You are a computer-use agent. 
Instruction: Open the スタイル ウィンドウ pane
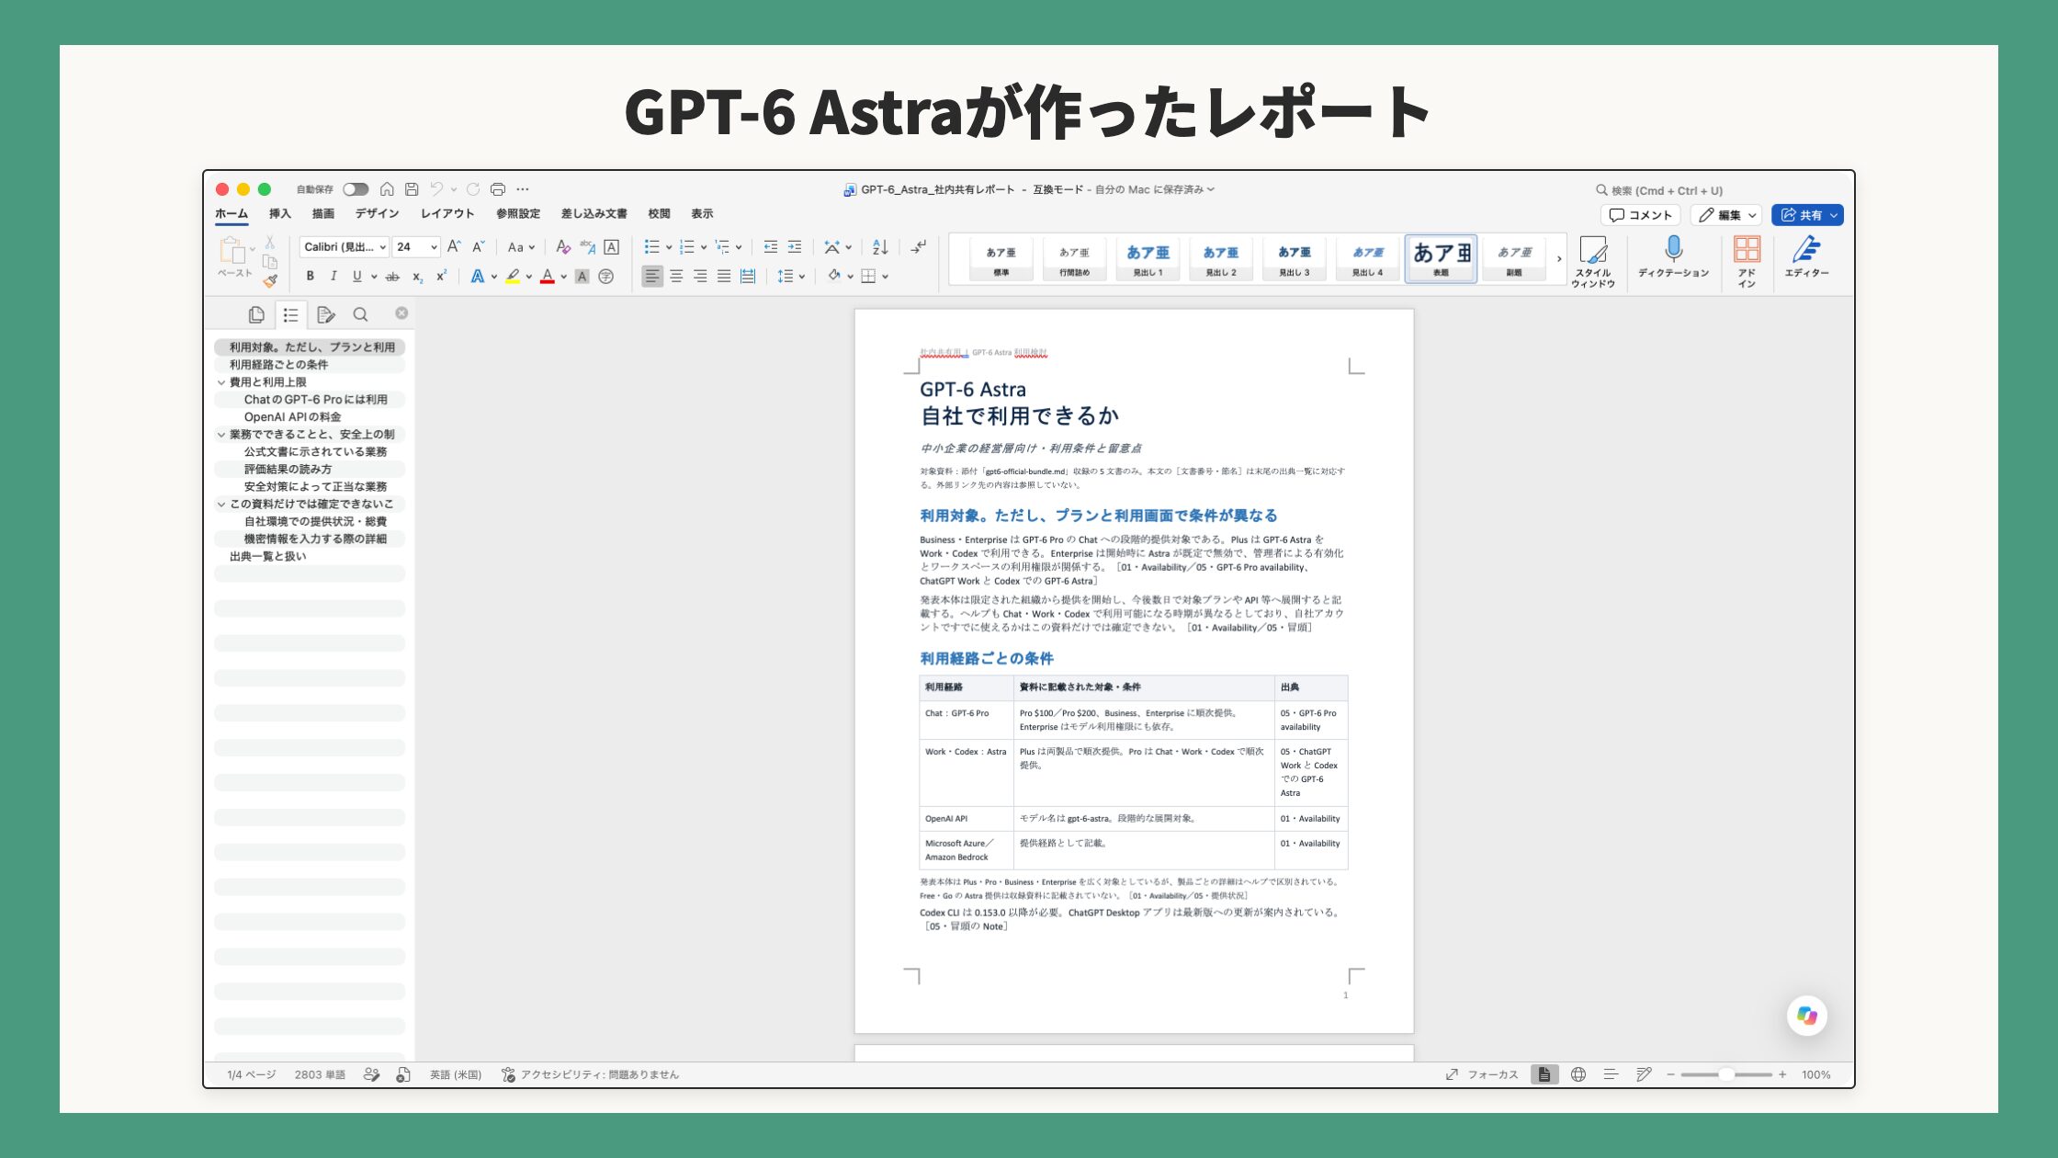[x=1593, y=262]
